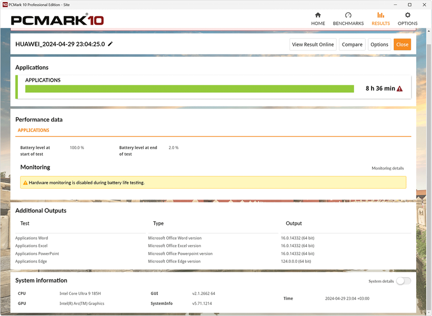The width and height of the screenshot is (432, 316).
Task: Open the Home page icon
Action: [318, 15]
